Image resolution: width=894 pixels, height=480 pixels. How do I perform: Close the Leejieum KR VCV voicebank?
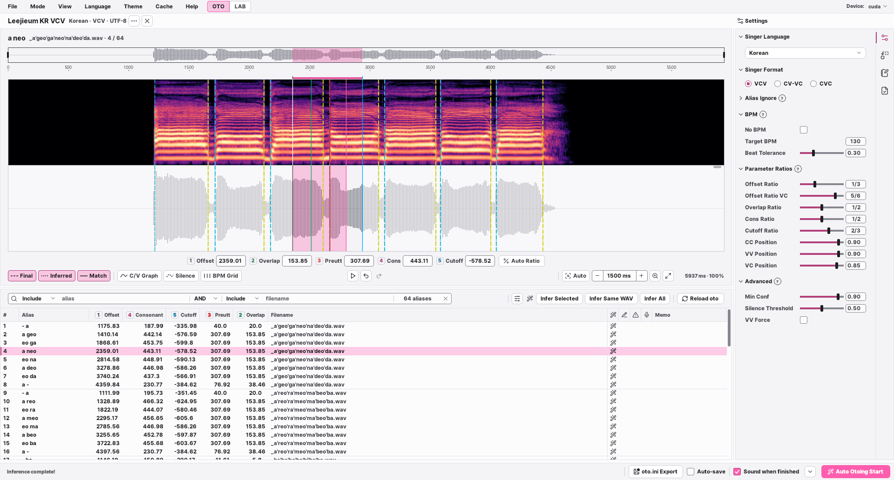pyautogui.click(x=147, y=21)
